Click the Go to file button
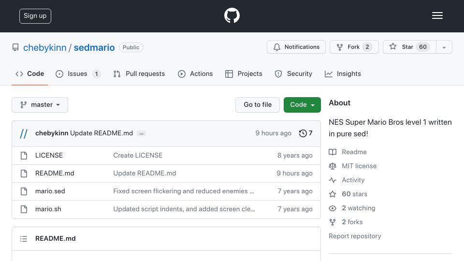 click(258, 105)
